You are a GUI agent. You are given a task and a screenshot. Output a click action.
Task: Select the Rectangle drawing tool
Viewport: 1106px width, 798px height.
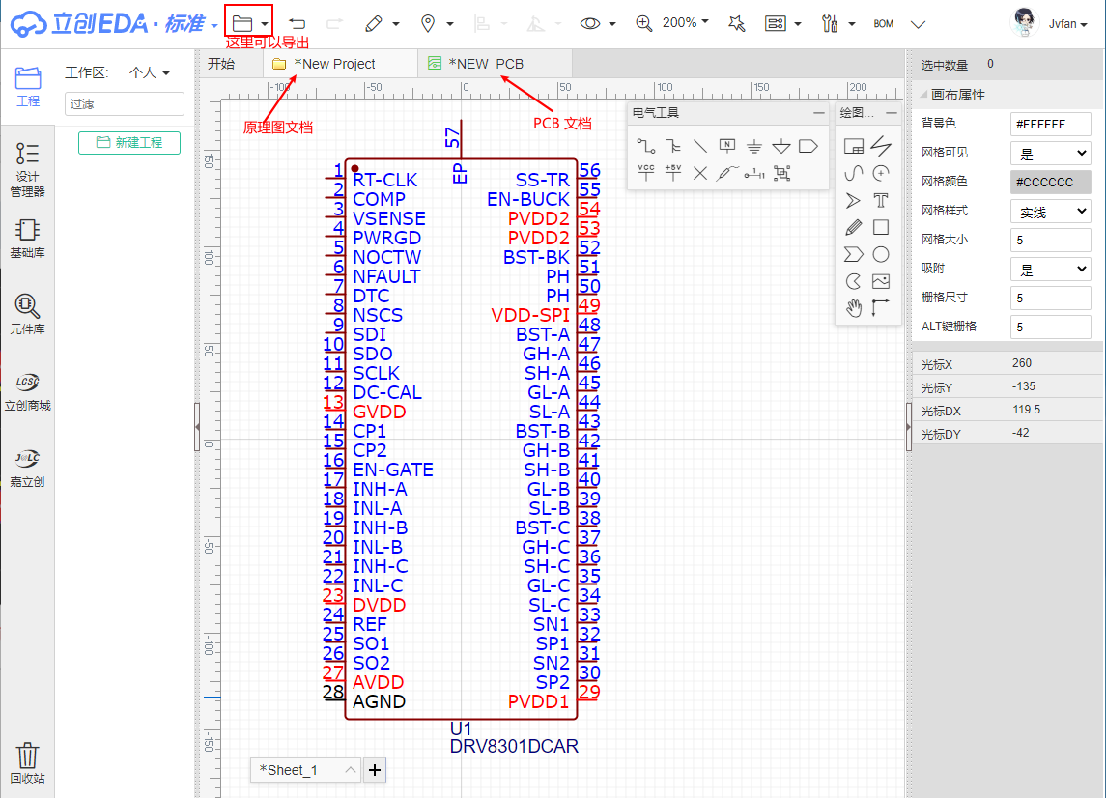click(x=881, y=227)
